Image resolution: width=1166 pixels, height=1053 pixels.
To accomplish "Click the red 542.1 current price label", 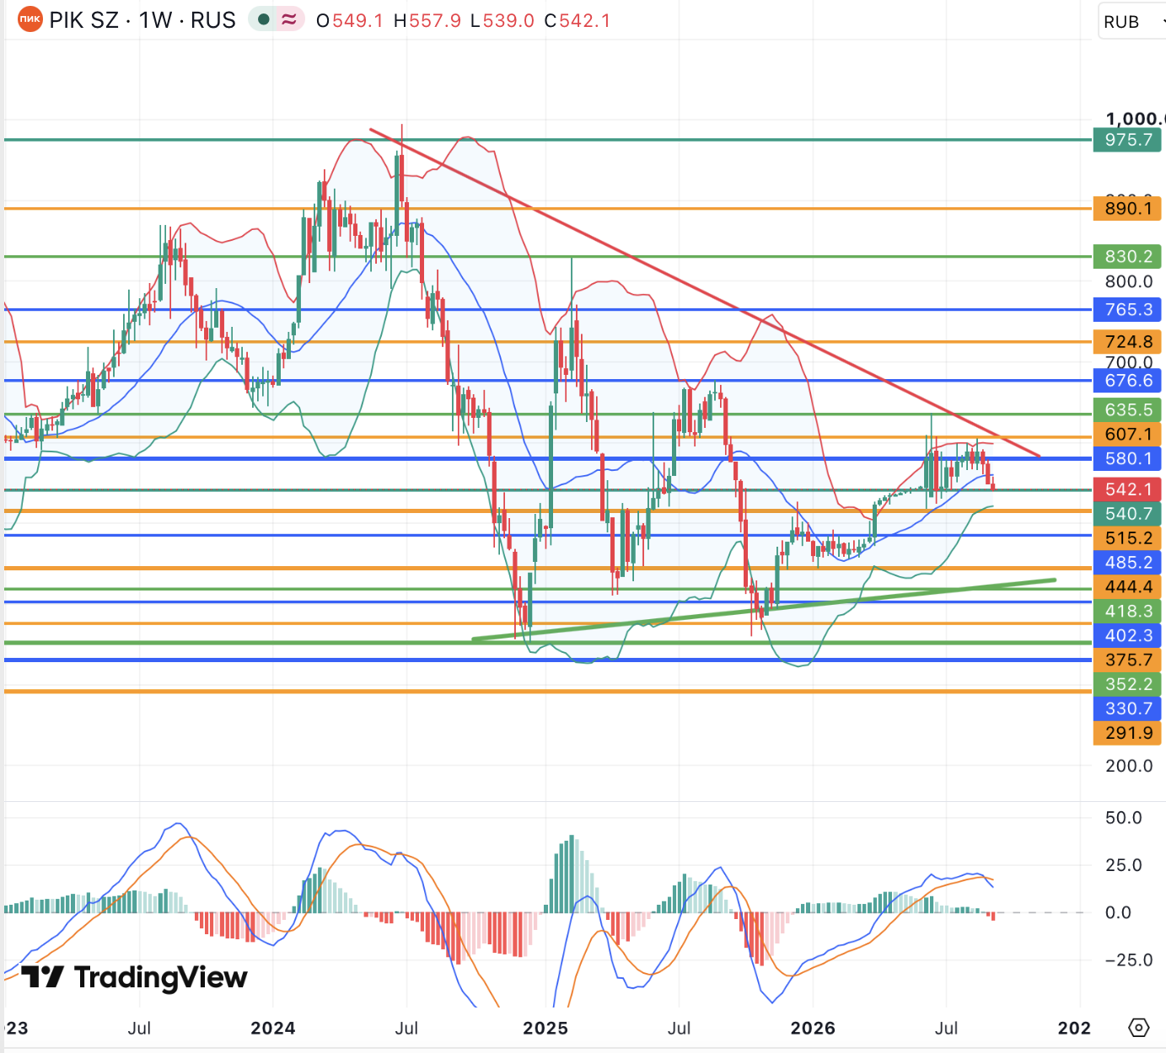I will click(x=1127, y=489).
